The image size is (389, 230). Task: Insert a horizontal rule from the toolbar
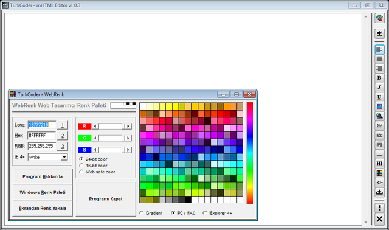tap(379, 154)
